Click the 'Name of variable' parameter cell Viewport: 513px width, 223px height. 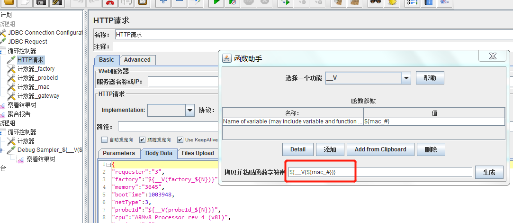pos(293,121)
